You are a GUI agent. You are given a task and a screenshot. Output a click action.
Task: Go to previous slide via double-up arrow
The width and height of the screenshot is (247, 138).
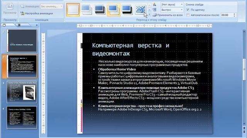click(x=244, y=128)
